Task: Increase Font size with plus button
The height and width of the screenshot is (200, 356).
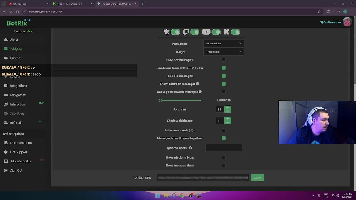Action: coord(228,107)
